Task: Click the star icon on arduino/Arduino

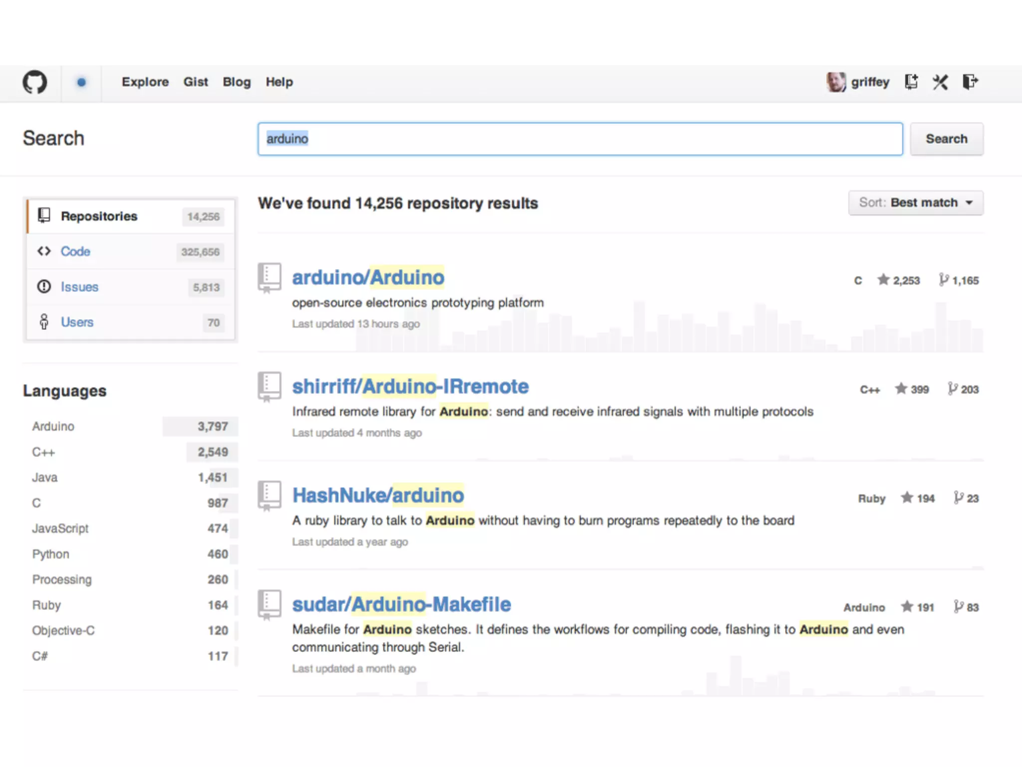Action: tap(883, 280)
